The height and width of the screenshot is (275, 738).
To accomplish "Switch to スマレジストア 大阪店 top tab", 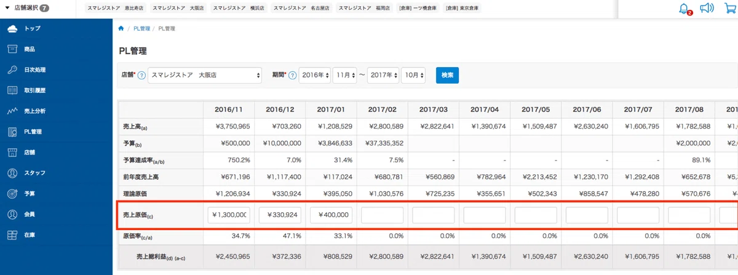I will click(x=178, y=9).
